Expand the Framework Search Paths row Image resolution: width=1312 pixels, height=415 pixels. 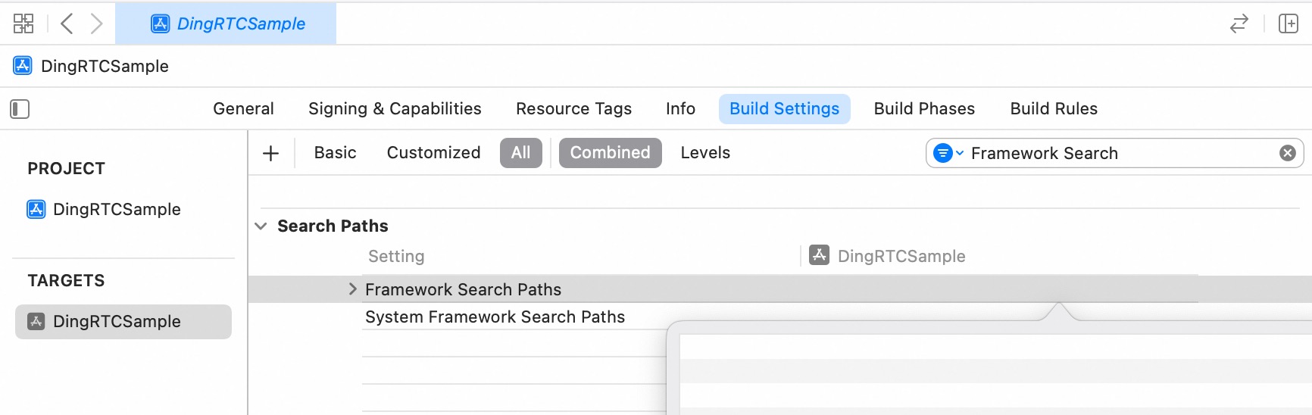[x=352, y=289]
